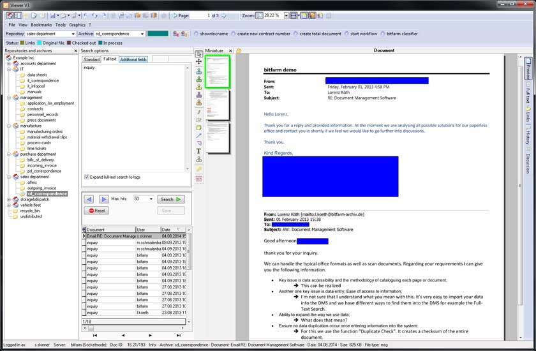The image size is (536, 351).
Task: Click the yellow lock icon above document
Action: click(x=239, y=50)
